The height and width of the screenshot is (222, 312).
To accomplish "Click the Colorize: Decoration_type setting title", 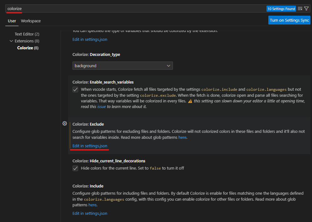I will point(96,54).
